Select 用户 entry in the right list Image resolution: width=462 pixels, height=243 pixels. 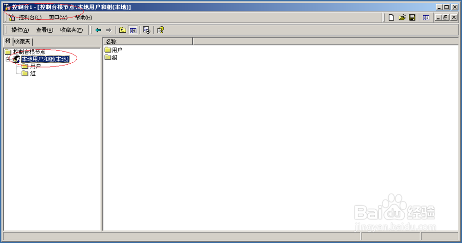[117, 50]
